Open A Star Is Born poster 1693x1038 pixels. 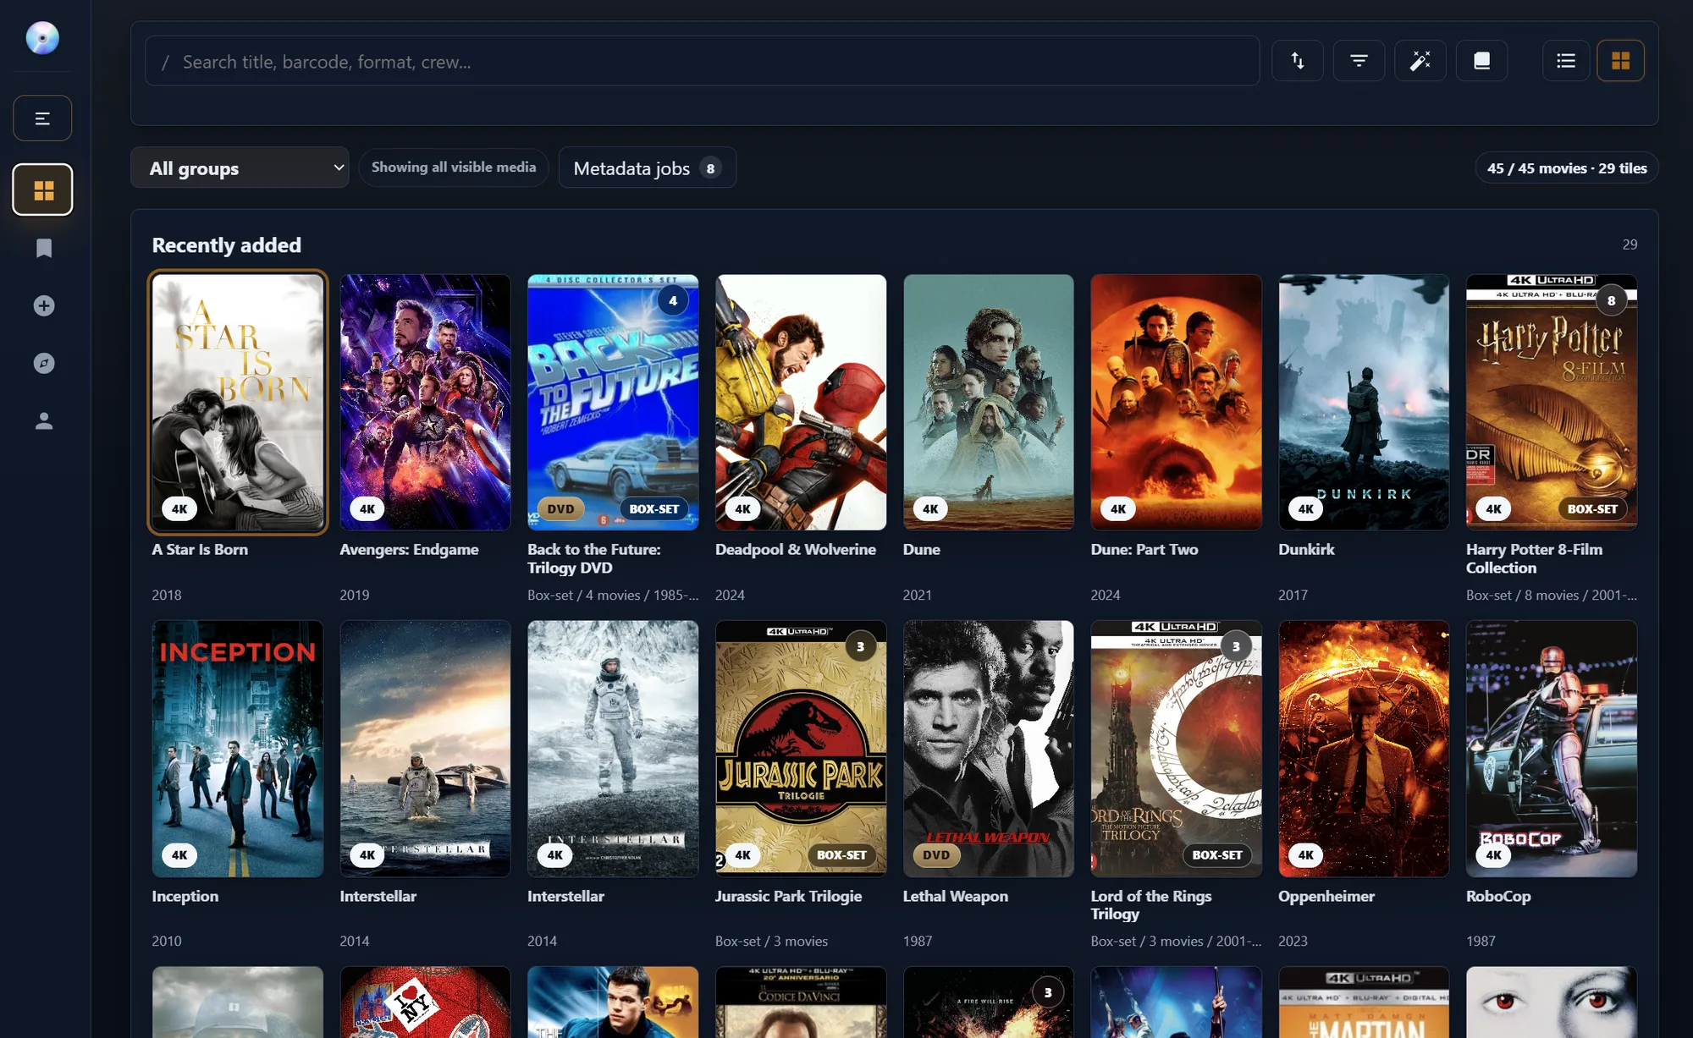pos(238,402)
